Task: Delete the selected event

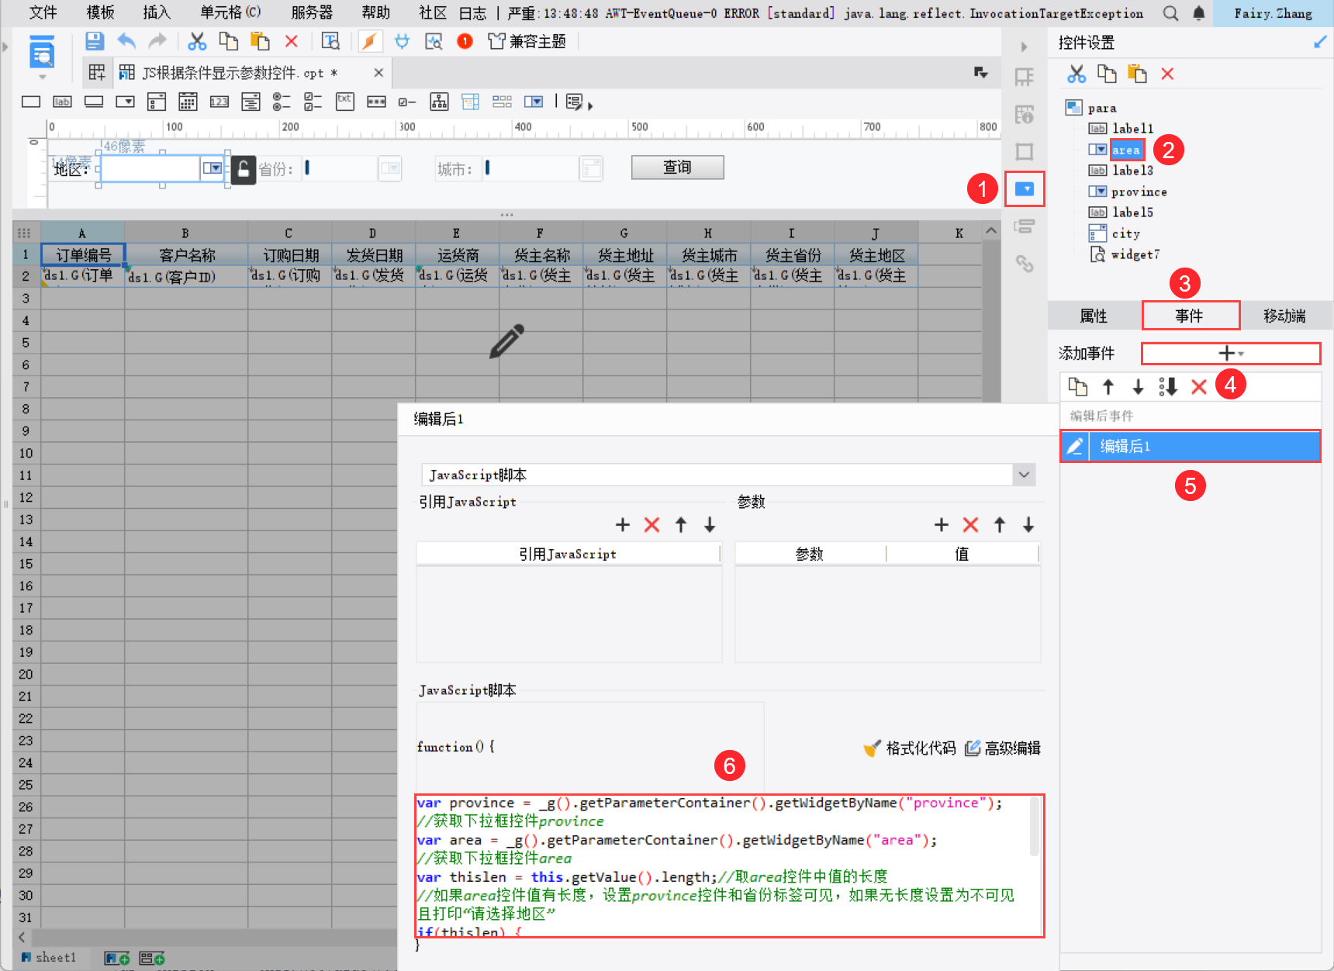Action: (x=1199, y=386)
